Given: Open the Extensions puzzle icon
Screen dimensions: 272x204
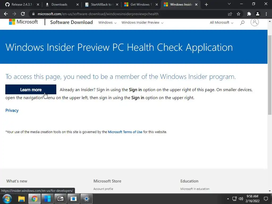Looking at the screenshot, I should (x=249, y=14).
